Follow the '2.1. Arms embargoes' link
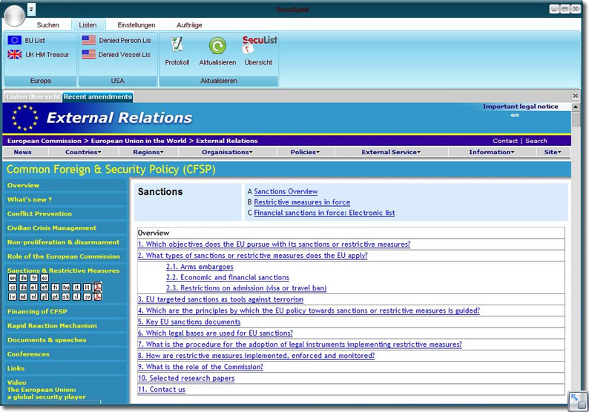Viewport: 589px width, 412px height. 200,267
